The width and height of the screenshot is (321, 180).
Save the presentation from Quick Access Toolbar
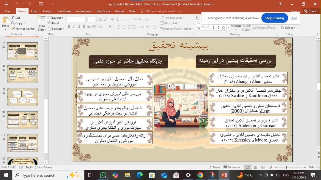[x=7, y=4]
